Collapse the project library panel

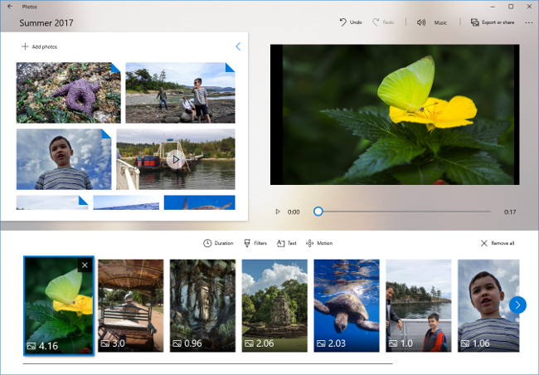click(238, 47)
